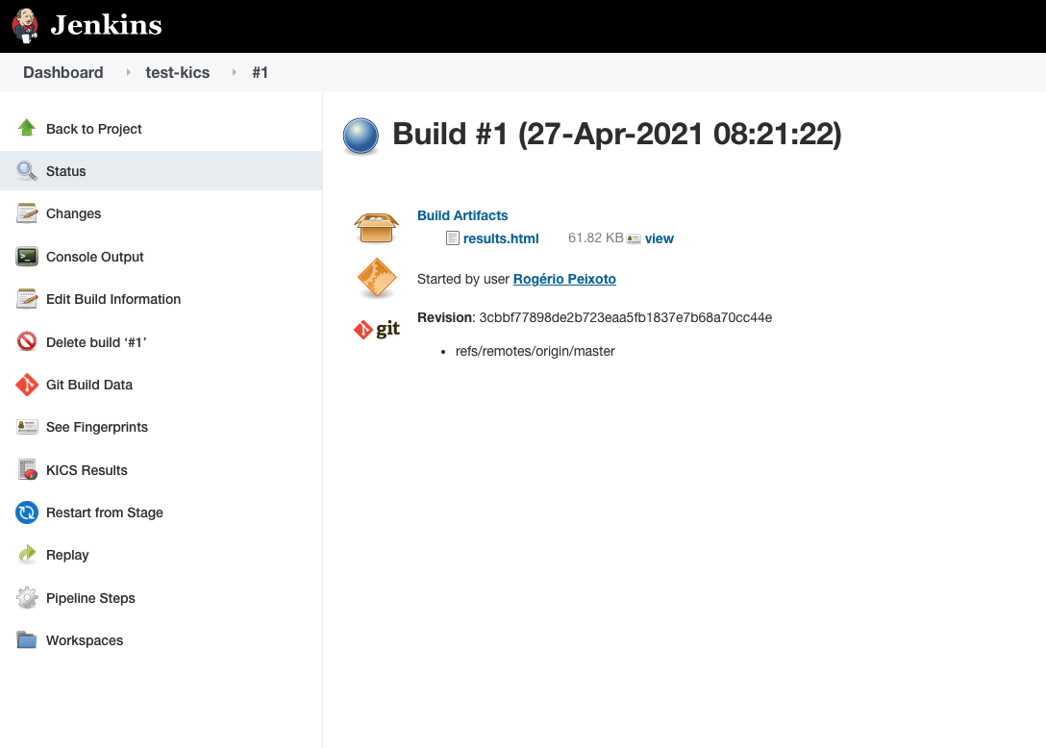Click the green up arrow Back to Project icon
The width and height of the screenshot is (1046, 748).
[x=27, y=128]
